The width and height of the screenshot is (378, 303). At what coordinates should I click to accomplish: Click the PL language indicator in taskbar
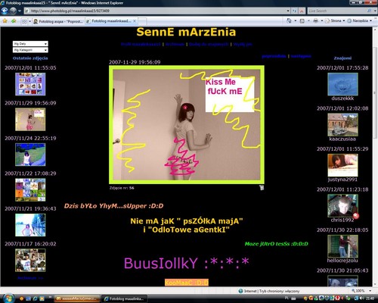[x=287, y=298]
